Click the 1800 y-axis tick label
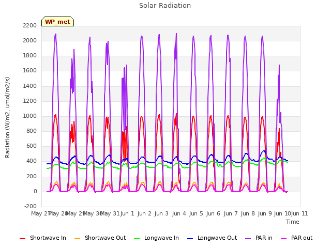331x248 pixels. pyautogui.click(x=30, y=56)
